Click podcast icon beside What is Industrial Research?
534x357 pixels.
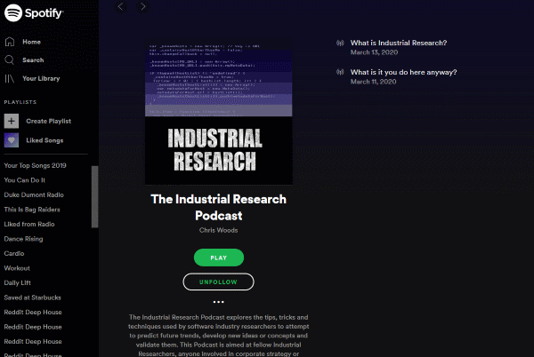pyautogui.click(x=340, y=43)
